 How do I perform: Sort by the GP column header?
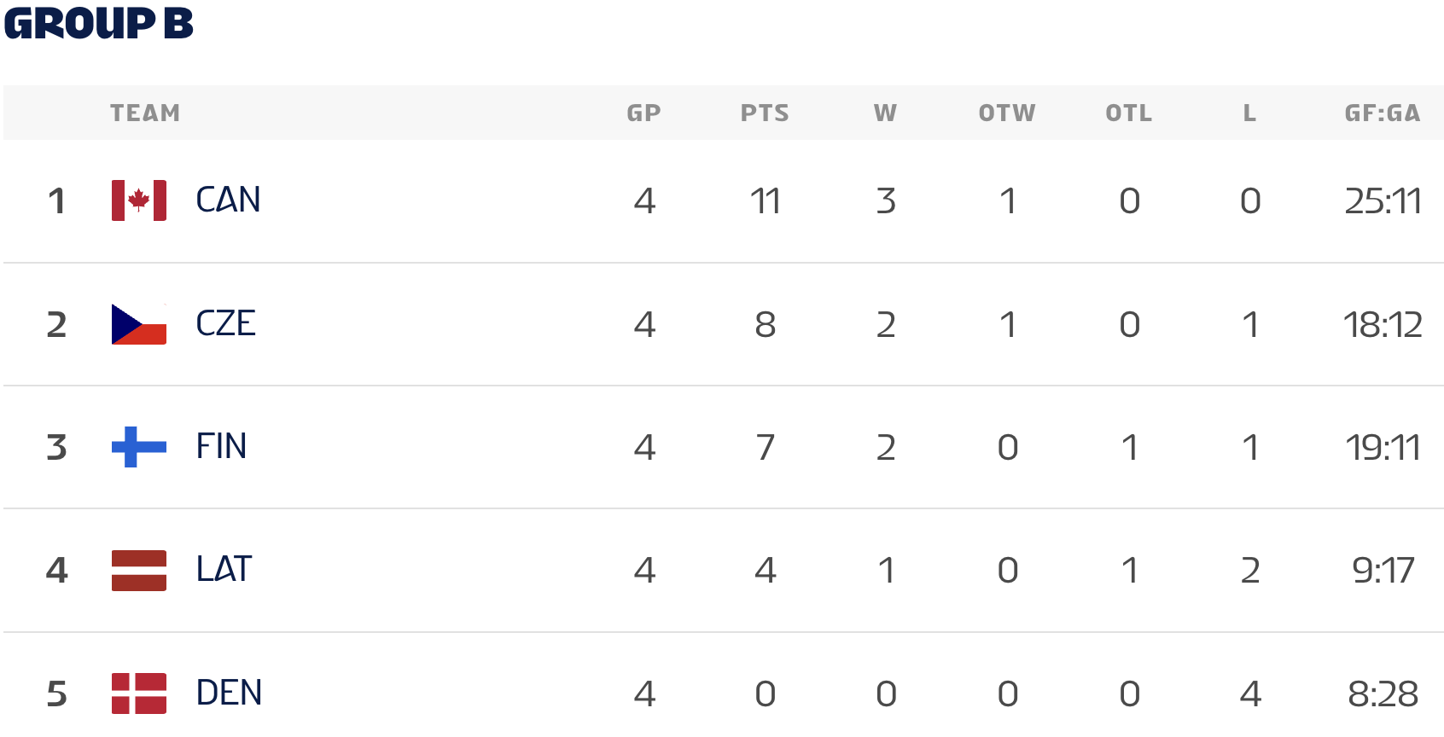643,113
